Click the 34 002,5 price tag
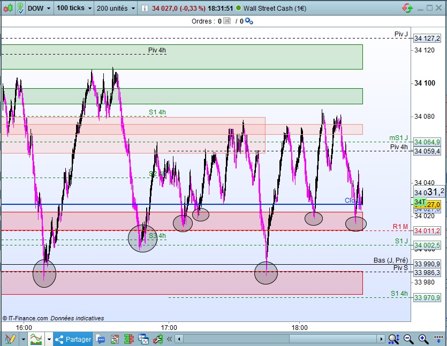 pos(427,245)
